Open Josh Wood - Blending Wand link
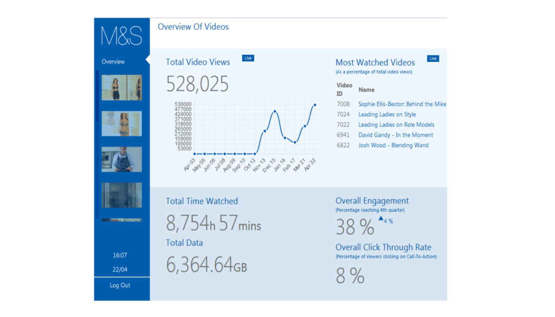 (393, 145)
